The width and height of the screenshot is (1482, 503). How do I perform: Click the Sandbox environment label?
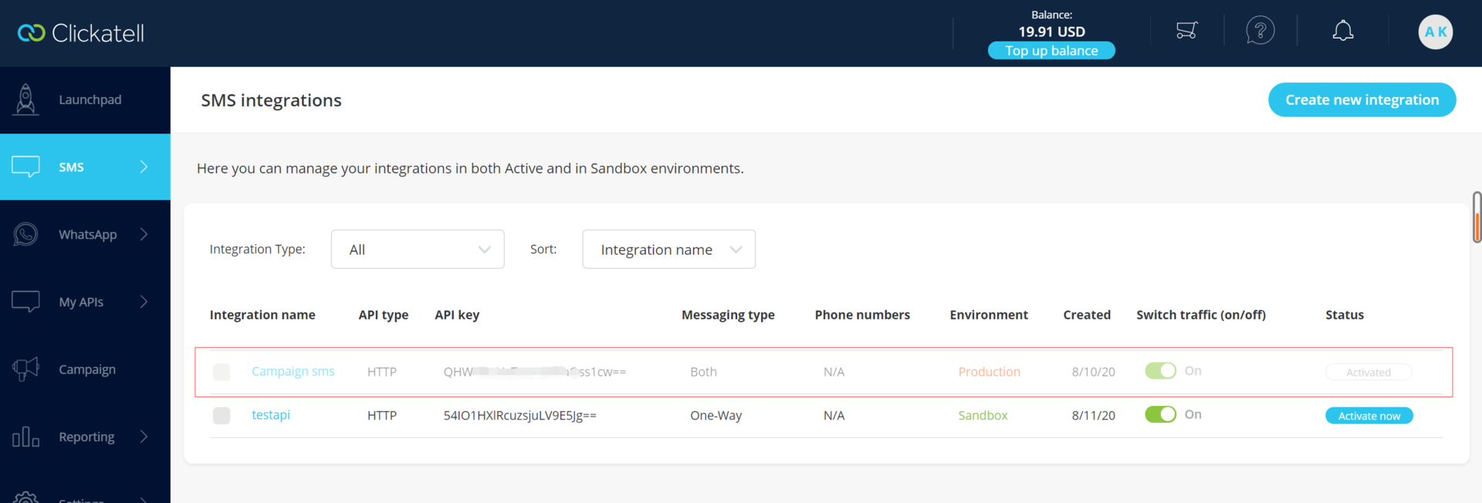983,415
